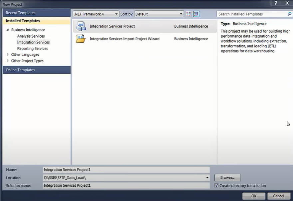
Task: Click the 'Integration Services Import Project Wizard' name
Action: pyautogui.click(x=125, y=39)
